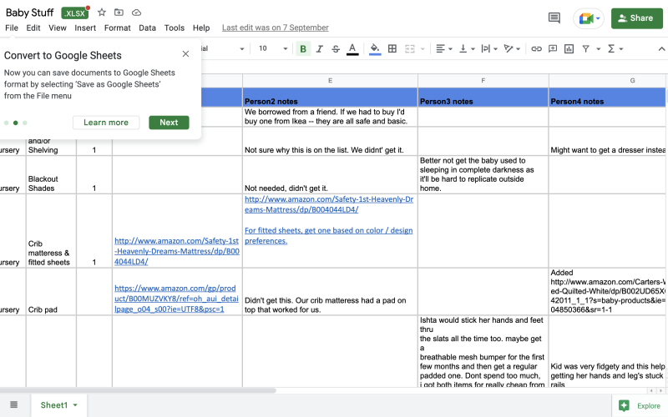The image size is (668, 417).
Task: Click the insert link icon
Action: point(536,49)
